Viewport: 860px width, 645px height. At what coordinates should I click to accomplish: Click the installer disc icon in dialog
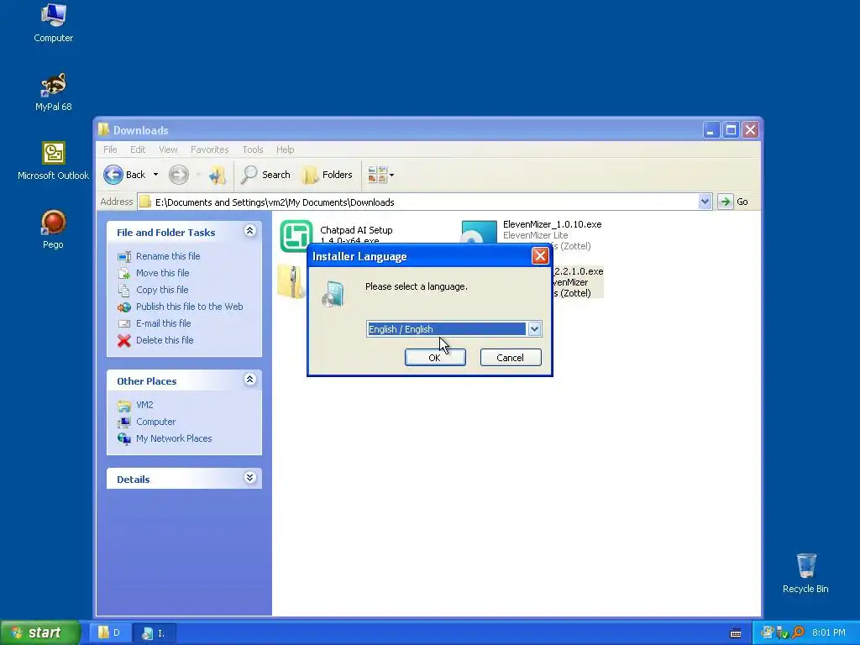click(333, 294)
